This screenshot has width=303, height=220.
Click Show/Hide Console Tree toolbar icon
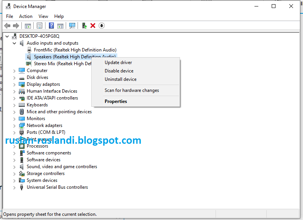point(28,26)
